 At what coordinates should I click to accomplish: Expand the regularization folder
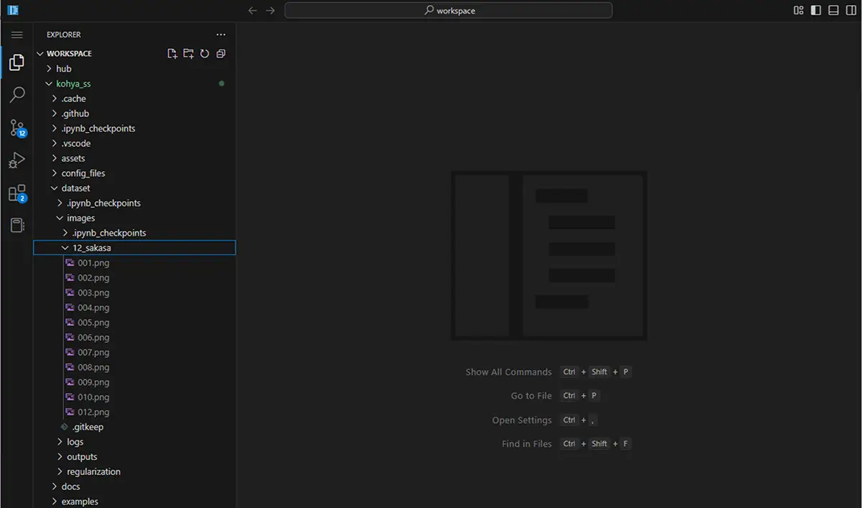tap(134, 472)
